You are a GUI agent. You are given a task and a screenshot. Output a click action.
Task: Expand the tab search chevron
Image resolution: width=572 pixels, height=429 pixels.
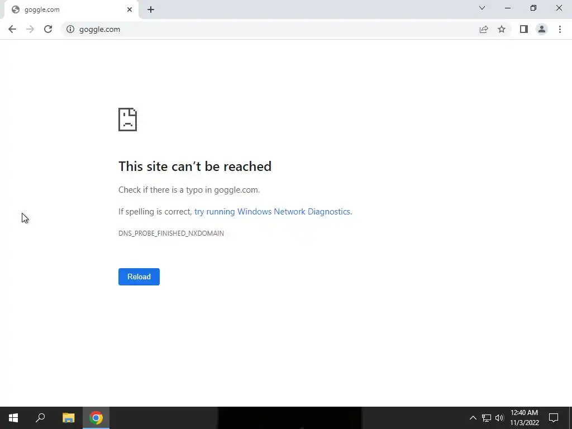(482, 8)
